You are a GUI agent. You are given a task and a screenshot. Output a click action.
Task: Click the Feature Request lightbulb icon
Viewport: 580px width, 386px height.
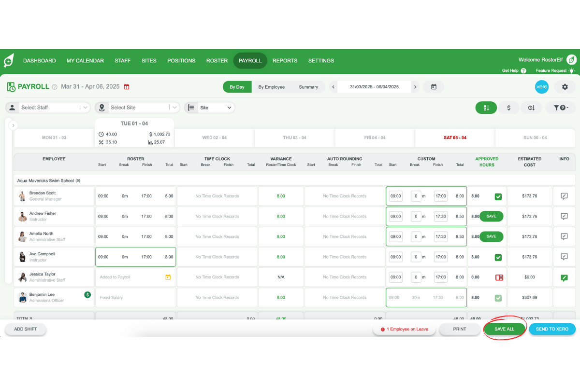(572, 70)
